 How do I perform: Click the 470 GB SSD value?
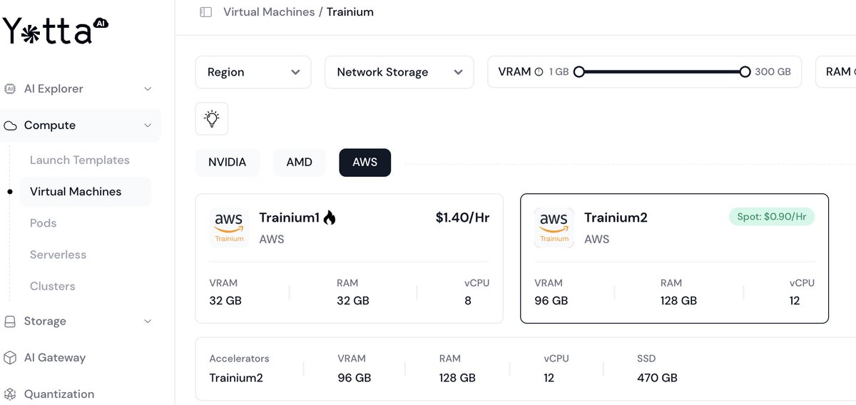click(x=657, y=378)
